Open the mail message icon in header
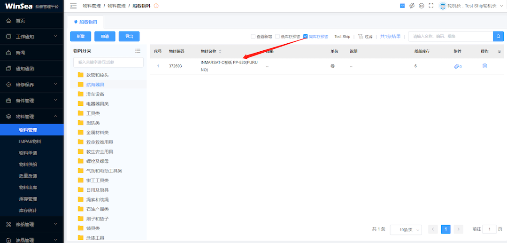 coord(402,6)
